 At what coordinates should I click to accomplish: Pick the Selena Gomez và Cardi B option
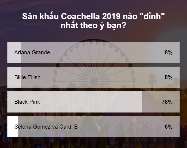[93, 127]
